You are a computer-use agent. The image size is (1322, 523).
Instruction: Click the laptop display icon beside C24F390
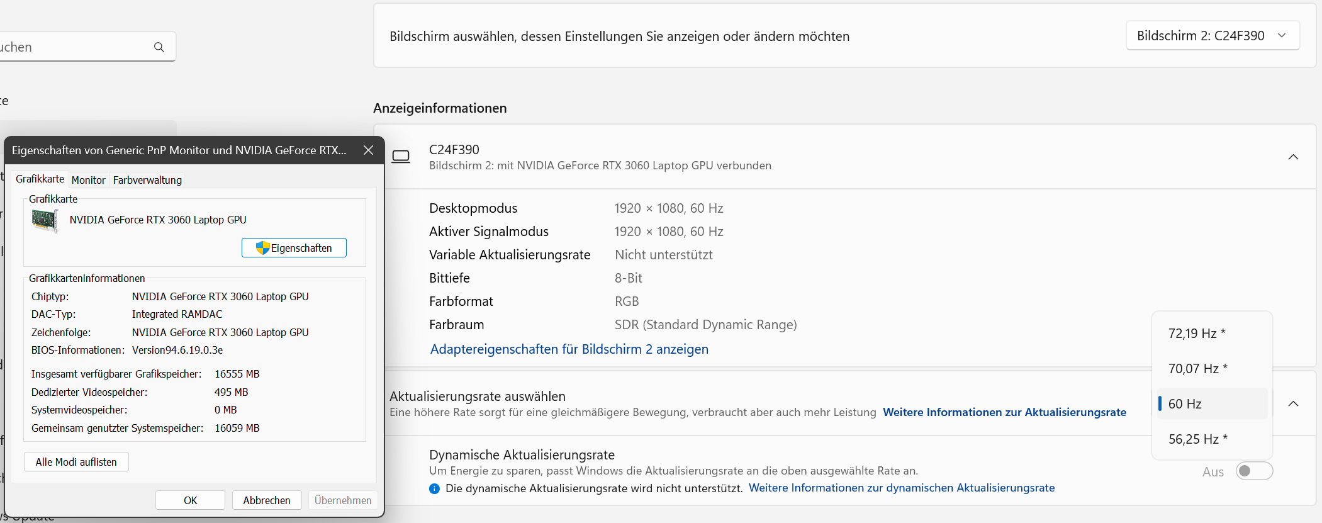(401, 157)
